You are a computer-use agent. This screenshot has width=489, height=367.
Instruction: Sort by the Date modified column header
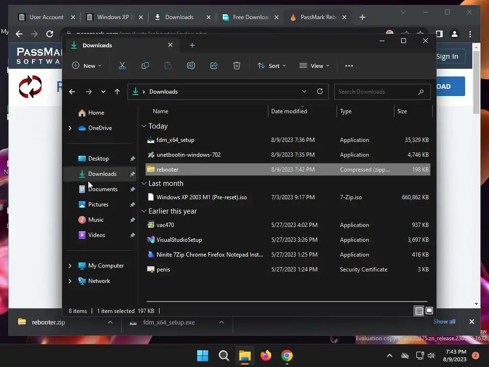click(289, 111)
